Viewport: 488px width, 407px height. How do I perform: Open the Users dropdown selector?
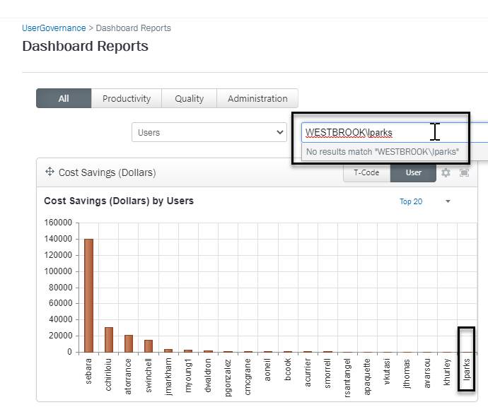coord(208,132)
